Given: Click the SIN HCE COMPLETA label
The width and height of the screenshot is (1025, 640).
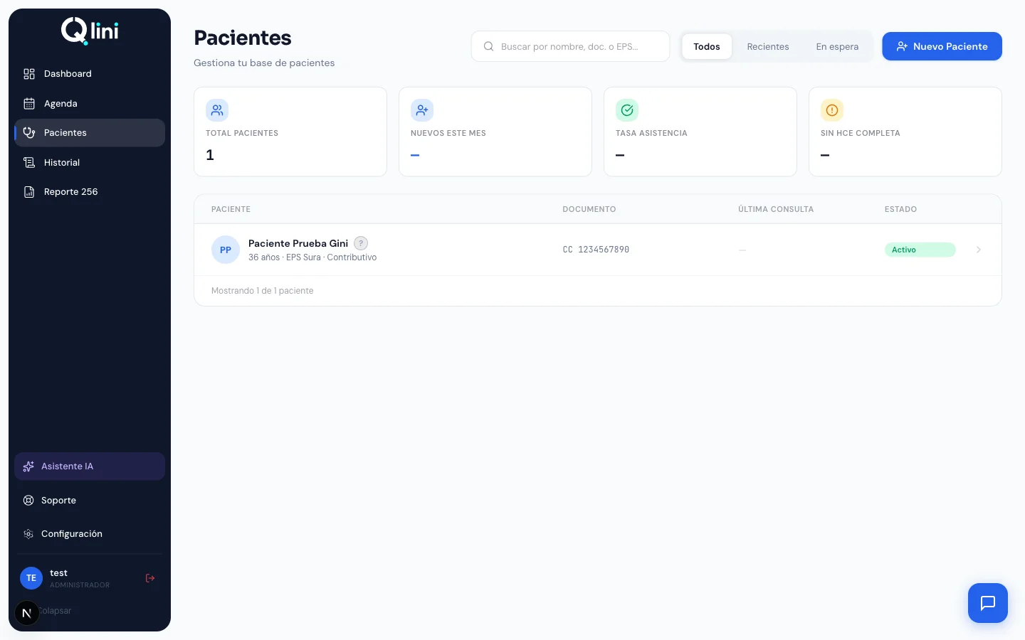Looking at the screenshot, I should 860,134.
